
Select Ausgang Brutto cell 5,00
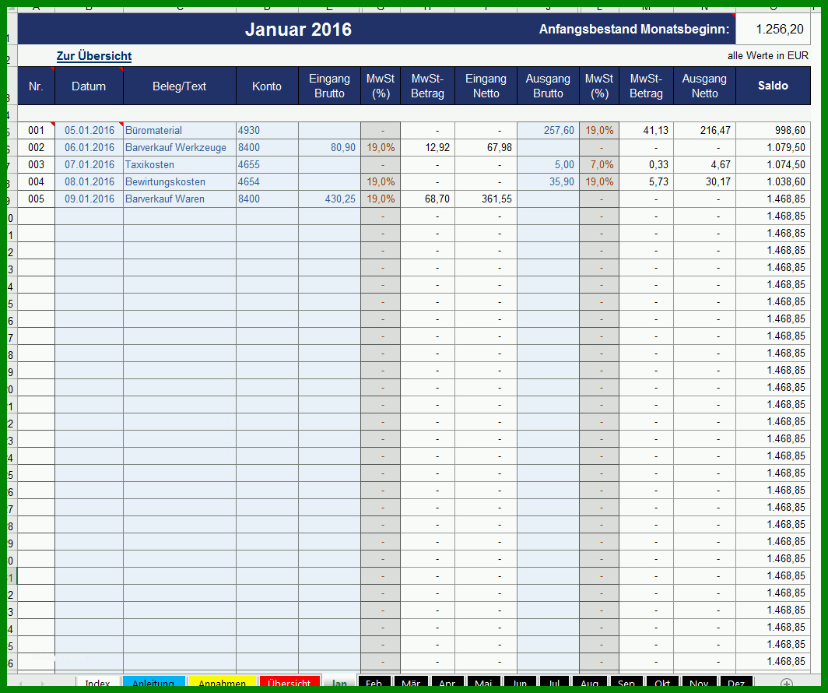tap(548, 165)
